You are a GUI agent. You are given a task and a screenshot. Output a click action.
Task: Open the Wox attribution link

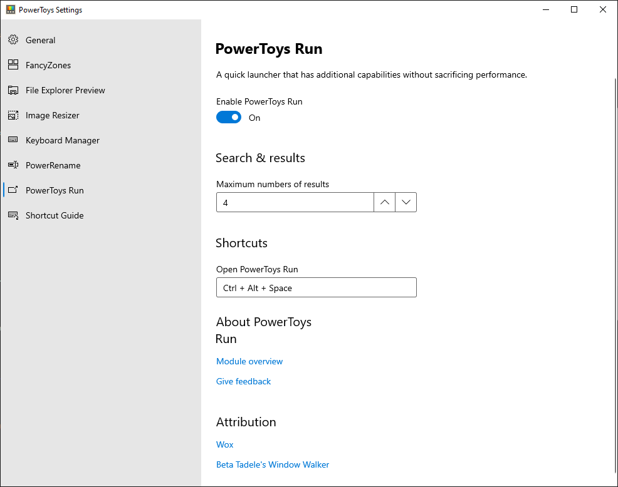pos(225,444)
